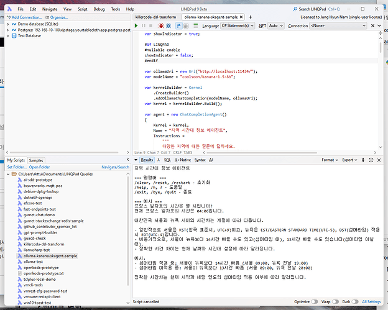Toggle the Wrap switch
The image size is (388, 310).
tap(335, 301)
